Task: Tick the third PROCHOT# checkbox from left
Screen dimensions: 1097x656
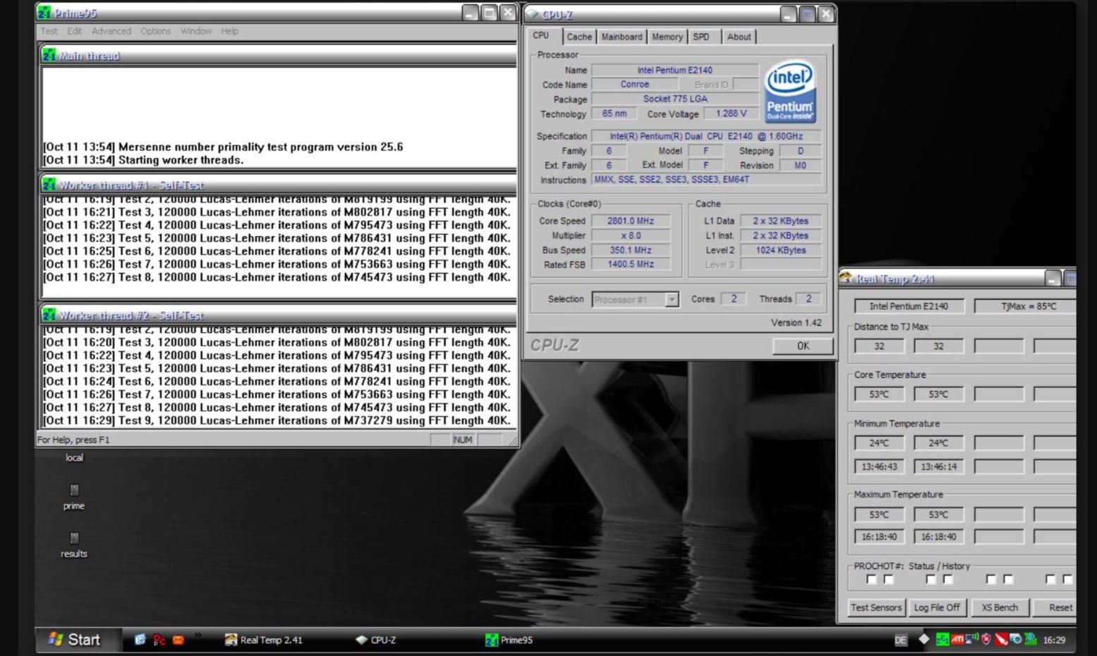Action: (x=931, y=579)
